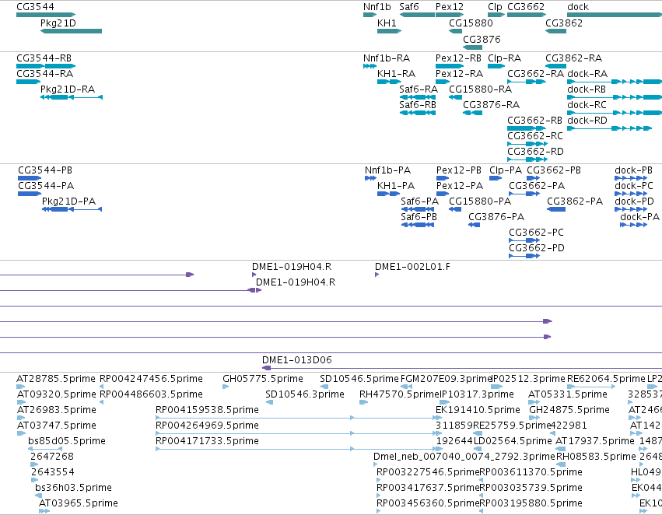Click the CG3662-RA transcript

(527, 82)
